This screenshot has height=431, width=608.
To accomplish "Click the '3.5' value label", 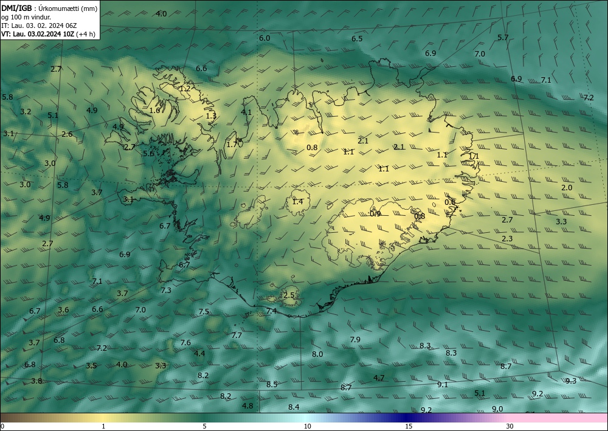I will (91, 365).
